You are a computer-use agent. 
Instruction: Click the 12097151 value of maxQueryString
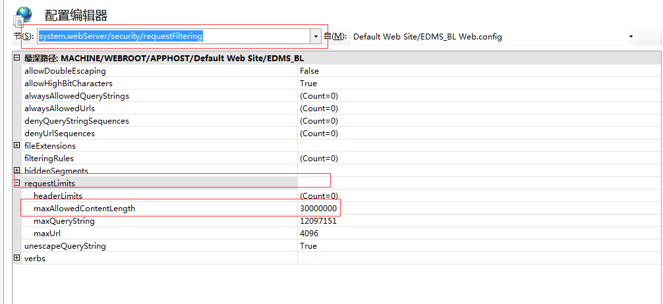[x=318, y=221]
